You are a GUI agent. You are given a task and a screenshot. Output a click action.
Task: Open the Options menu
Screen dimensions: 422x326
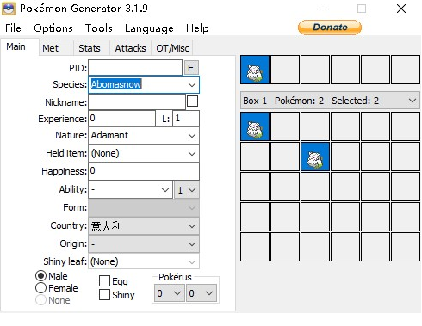(x=53, y=28)
